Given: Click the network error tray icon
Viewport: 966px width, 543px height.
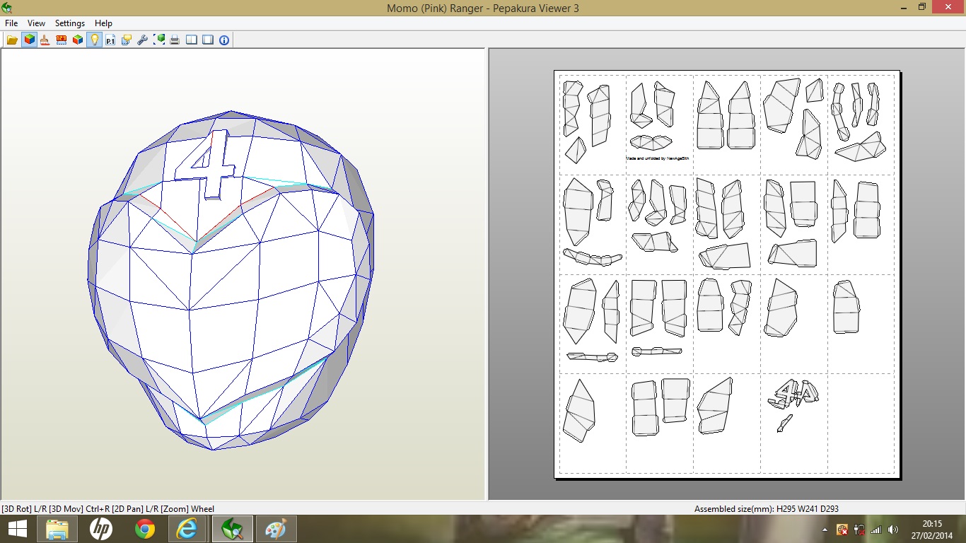Looking at the screenshot, I should click(x=842, y=529).
